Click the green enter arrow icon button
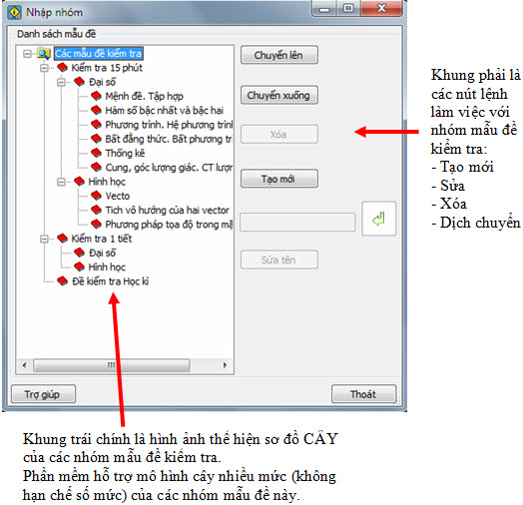Image resolution: width=523 pixels, height=505 pixels. pos(379,219)
